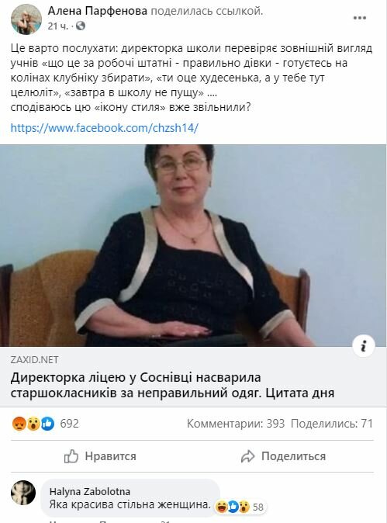This screenshot has height=523, width=387.
Task: Open Halyna Zabolotna name link
Action: pyautogui.click(x=90, y=491)
